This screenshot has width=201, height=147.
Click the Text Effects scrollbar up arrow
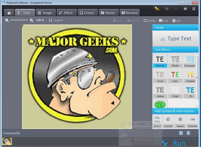tap(197, 54)
